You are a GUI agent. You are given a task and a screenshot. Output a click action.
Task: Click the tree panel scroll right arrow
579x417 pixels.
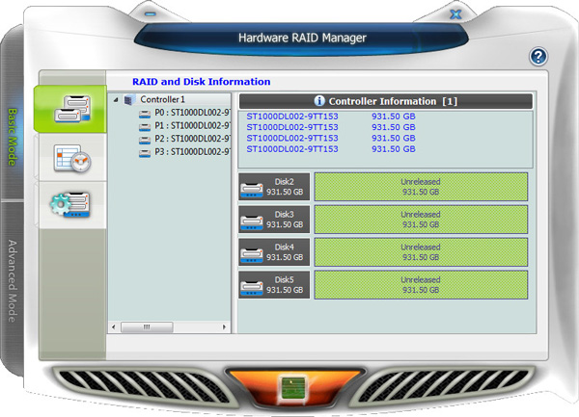[x=225, y=327]
